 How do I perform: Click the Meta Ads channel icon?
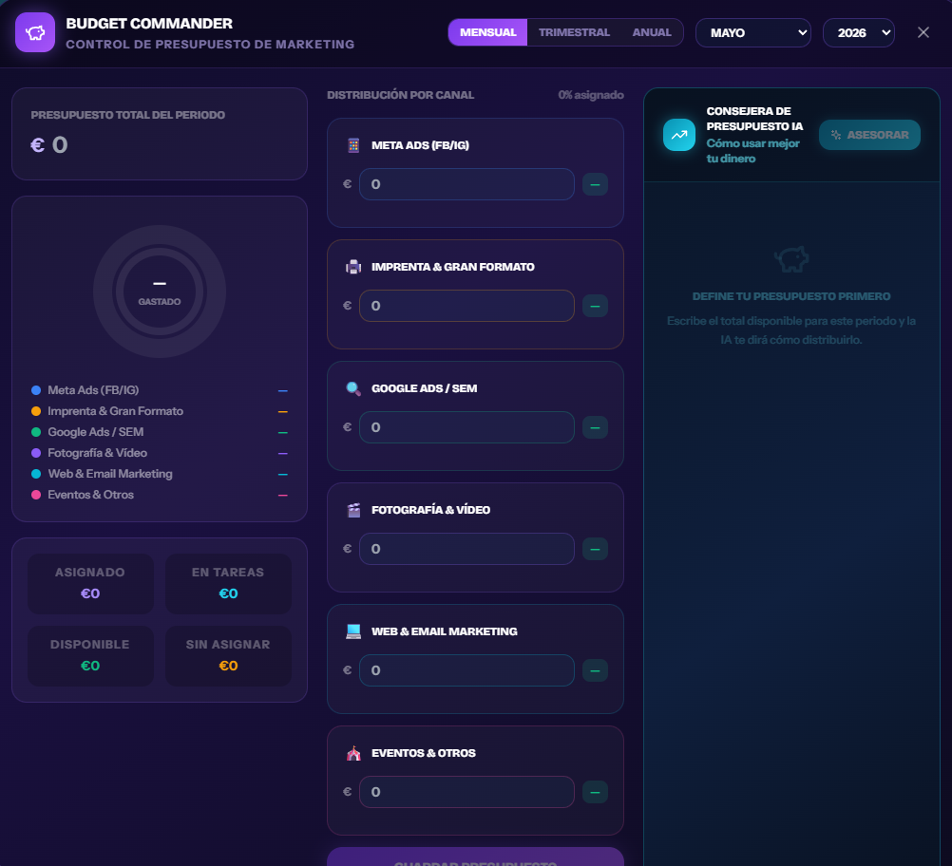click(353, 145)
